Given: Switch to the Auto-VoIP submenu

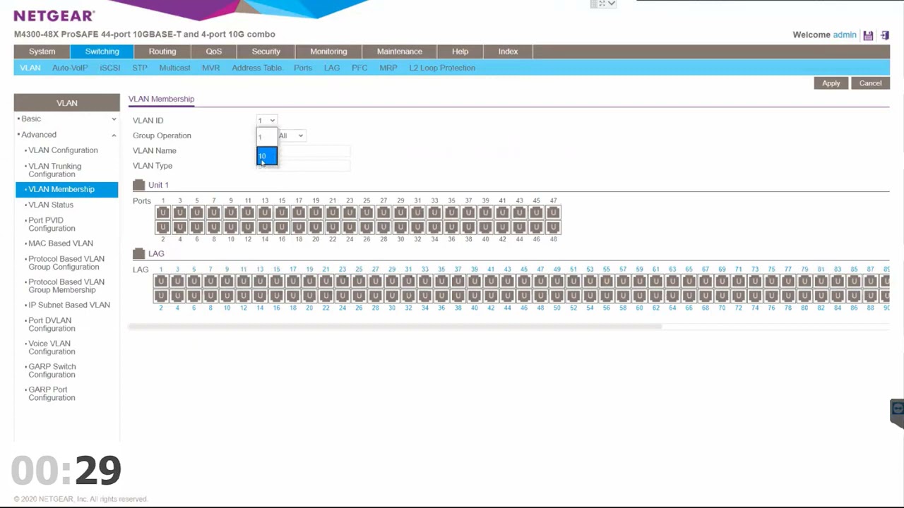Looking at the screenshot, I should pyautogui.click(x=70, y=68).
